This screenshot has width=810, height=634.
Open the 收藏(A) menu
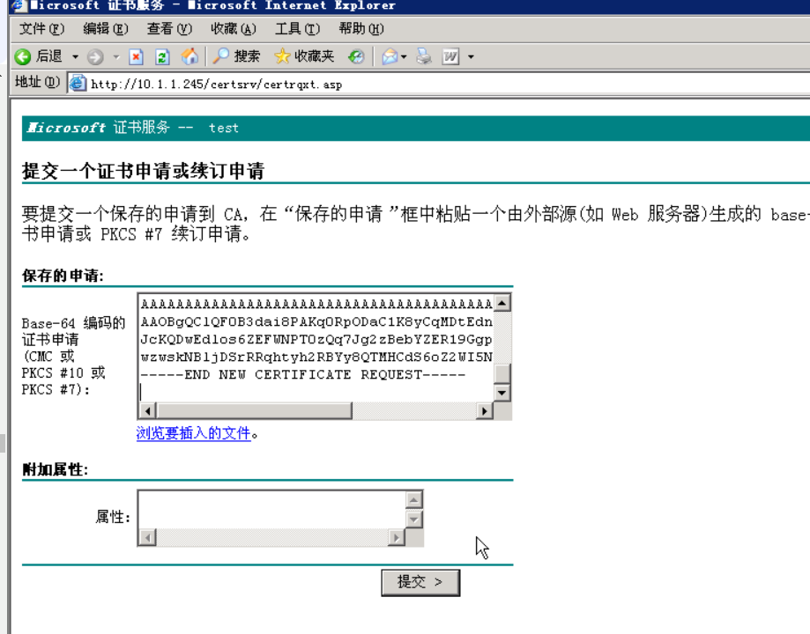point(234,29)
